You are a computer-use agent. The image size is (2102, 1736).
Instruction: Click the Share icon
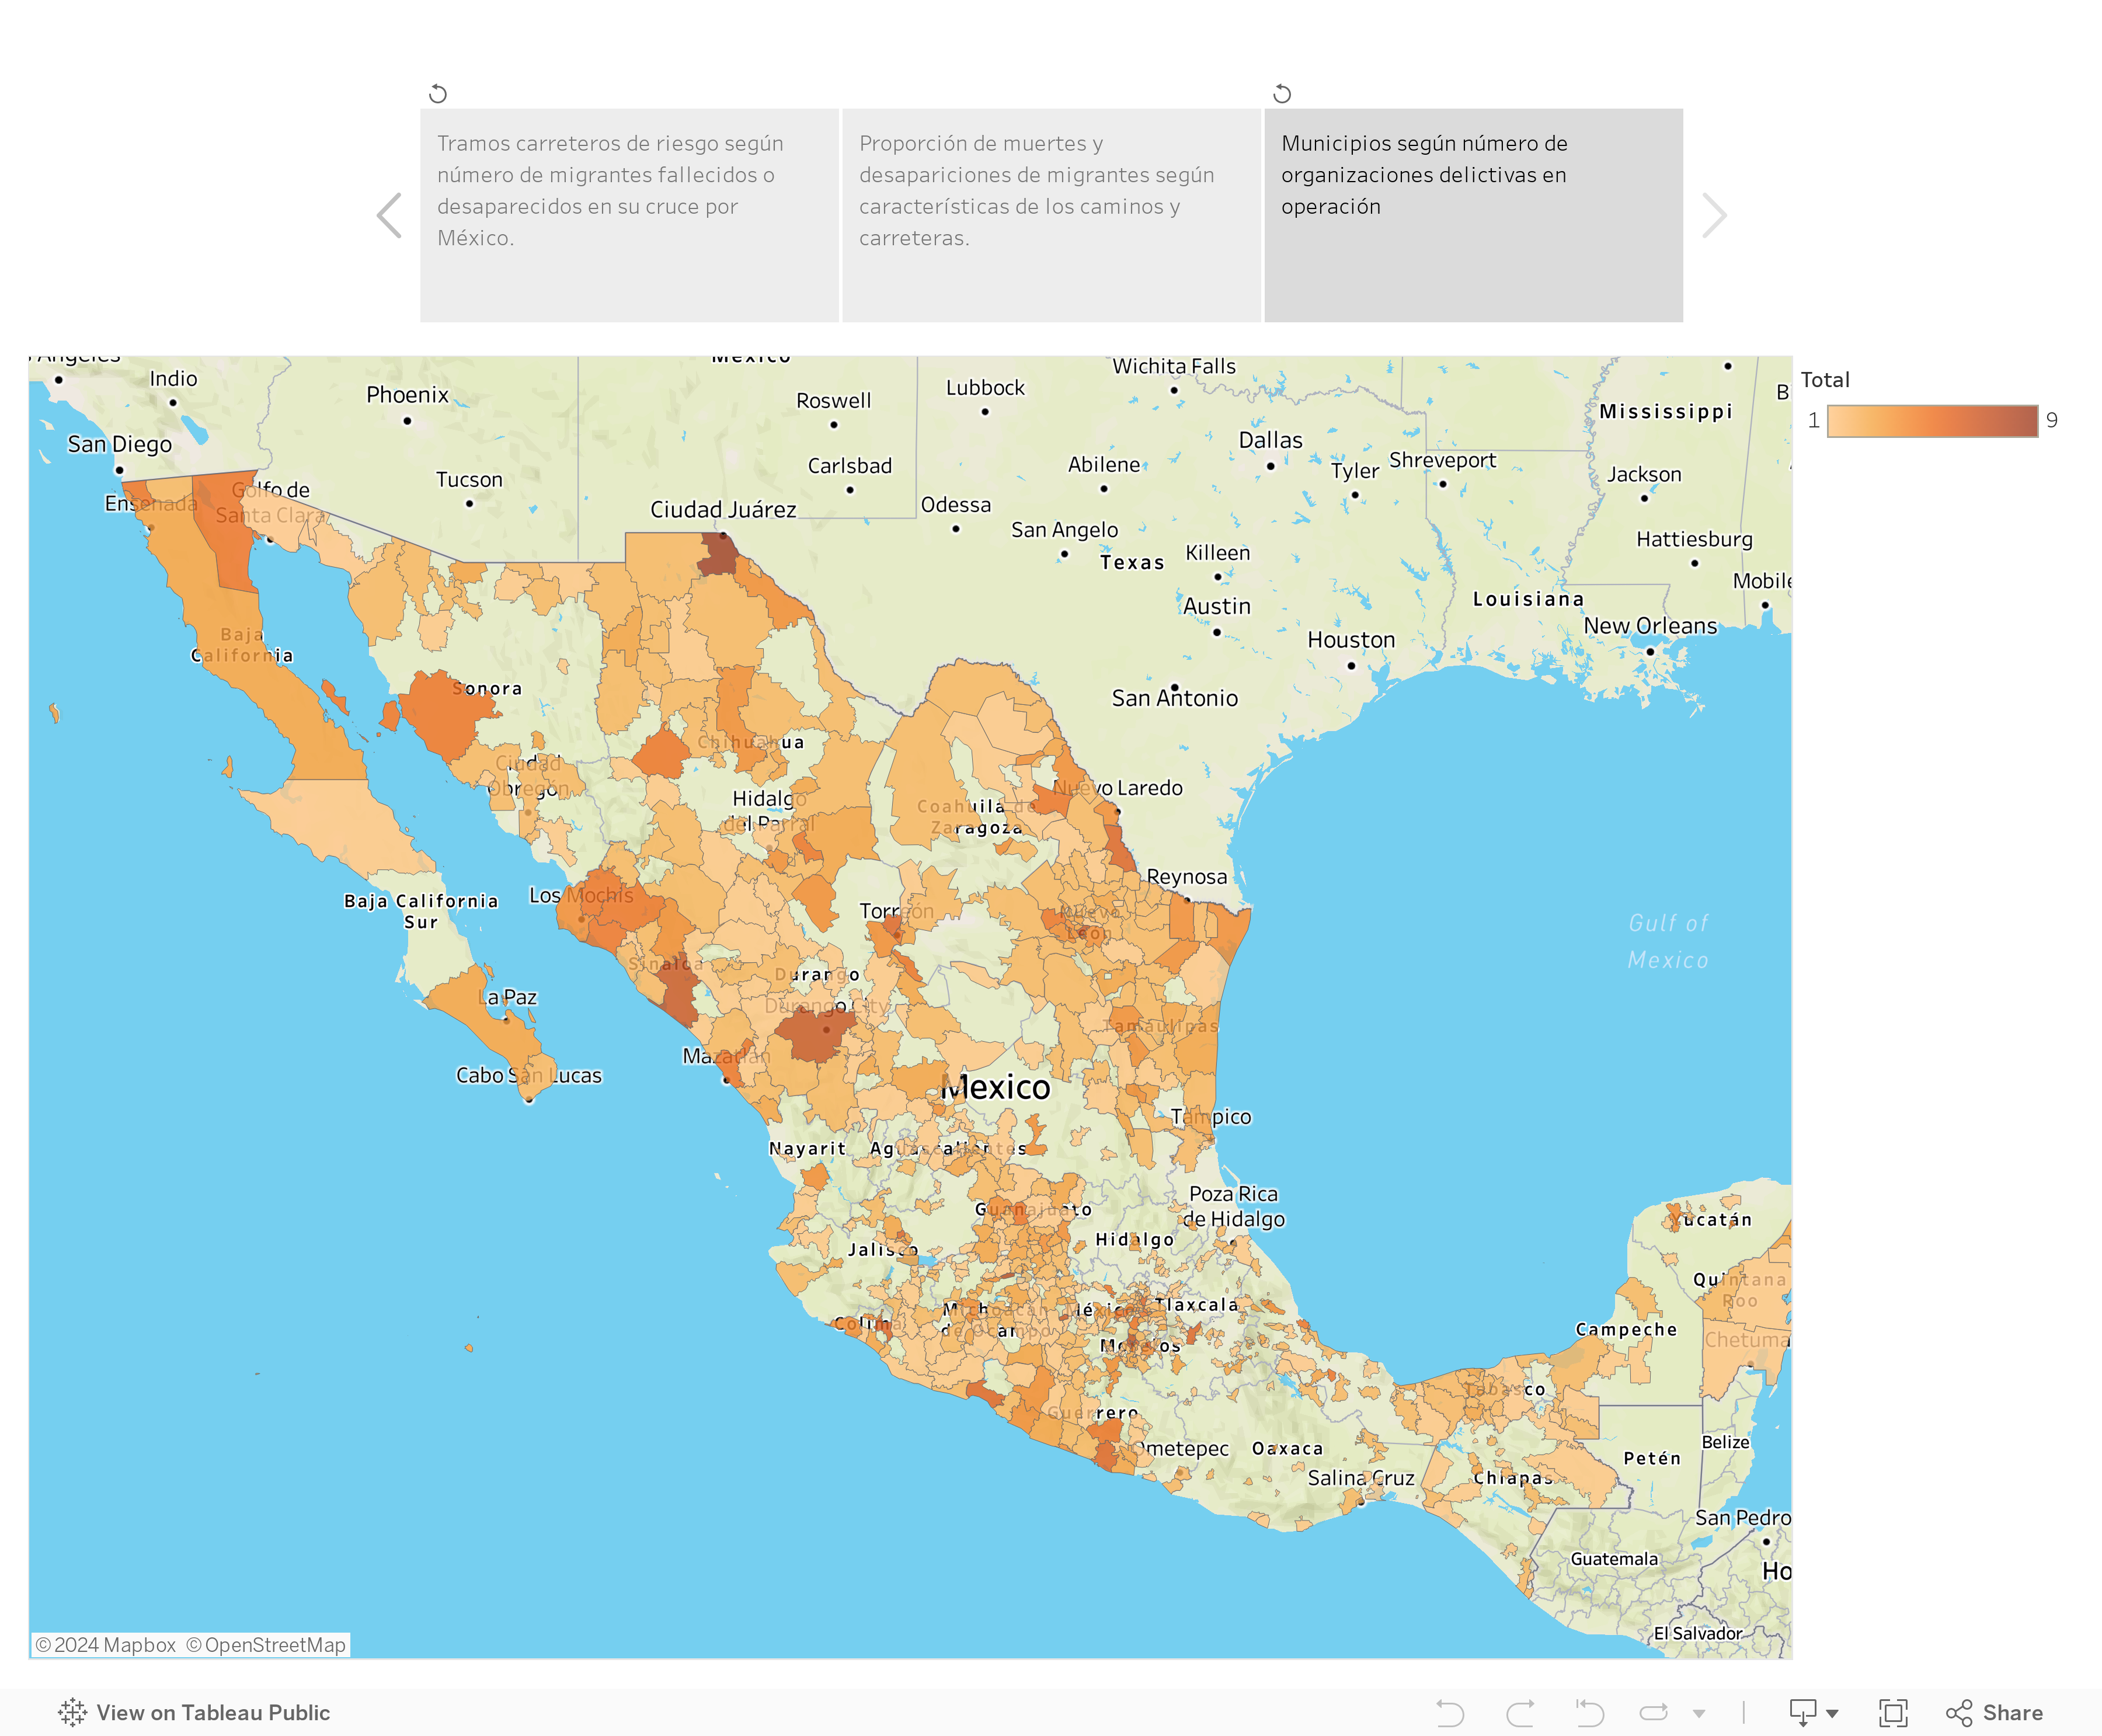point(1959,1713)
